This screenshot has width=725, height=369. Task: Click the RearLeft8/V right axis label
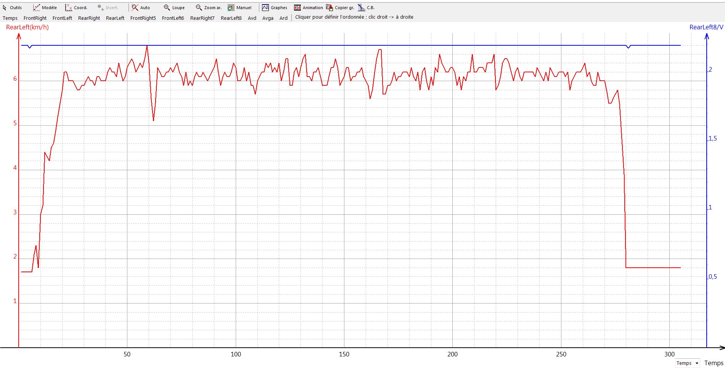point(706,27)
